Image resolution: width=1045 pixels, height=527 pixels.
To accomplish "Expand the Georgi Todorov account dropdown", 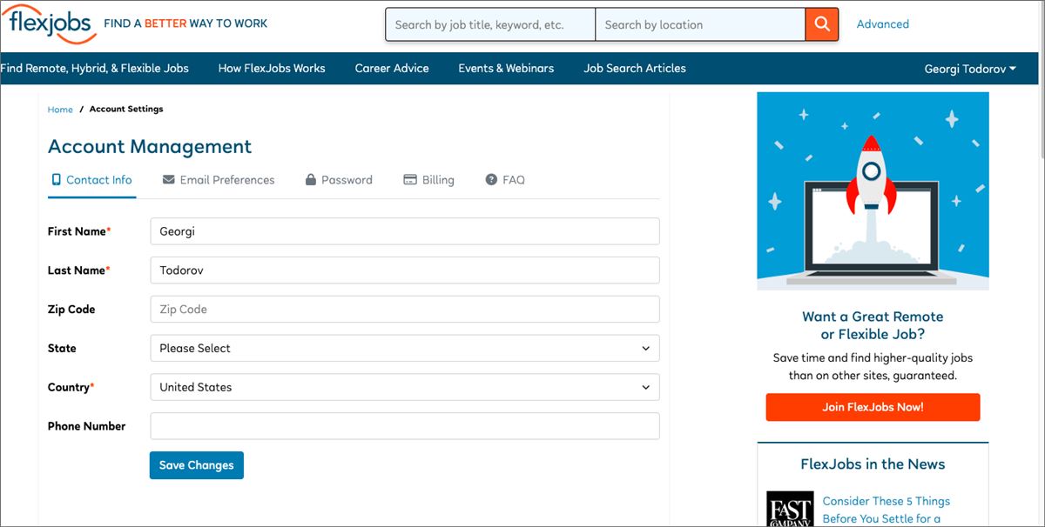I will click(x=970, y=69).
